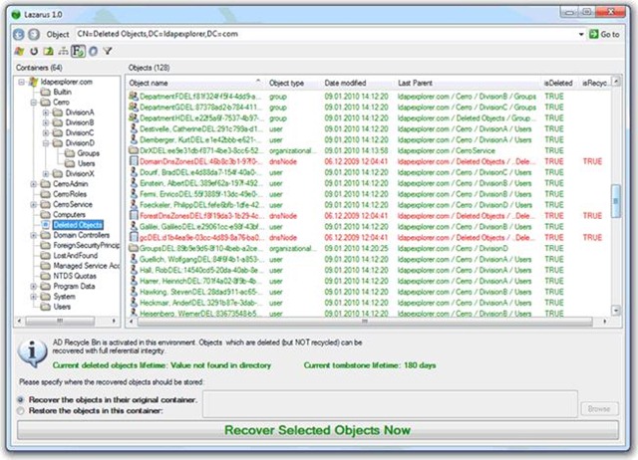Sort by the Date modified column header
This screenshot has width=638, height=460.
(x=358, y=83)
